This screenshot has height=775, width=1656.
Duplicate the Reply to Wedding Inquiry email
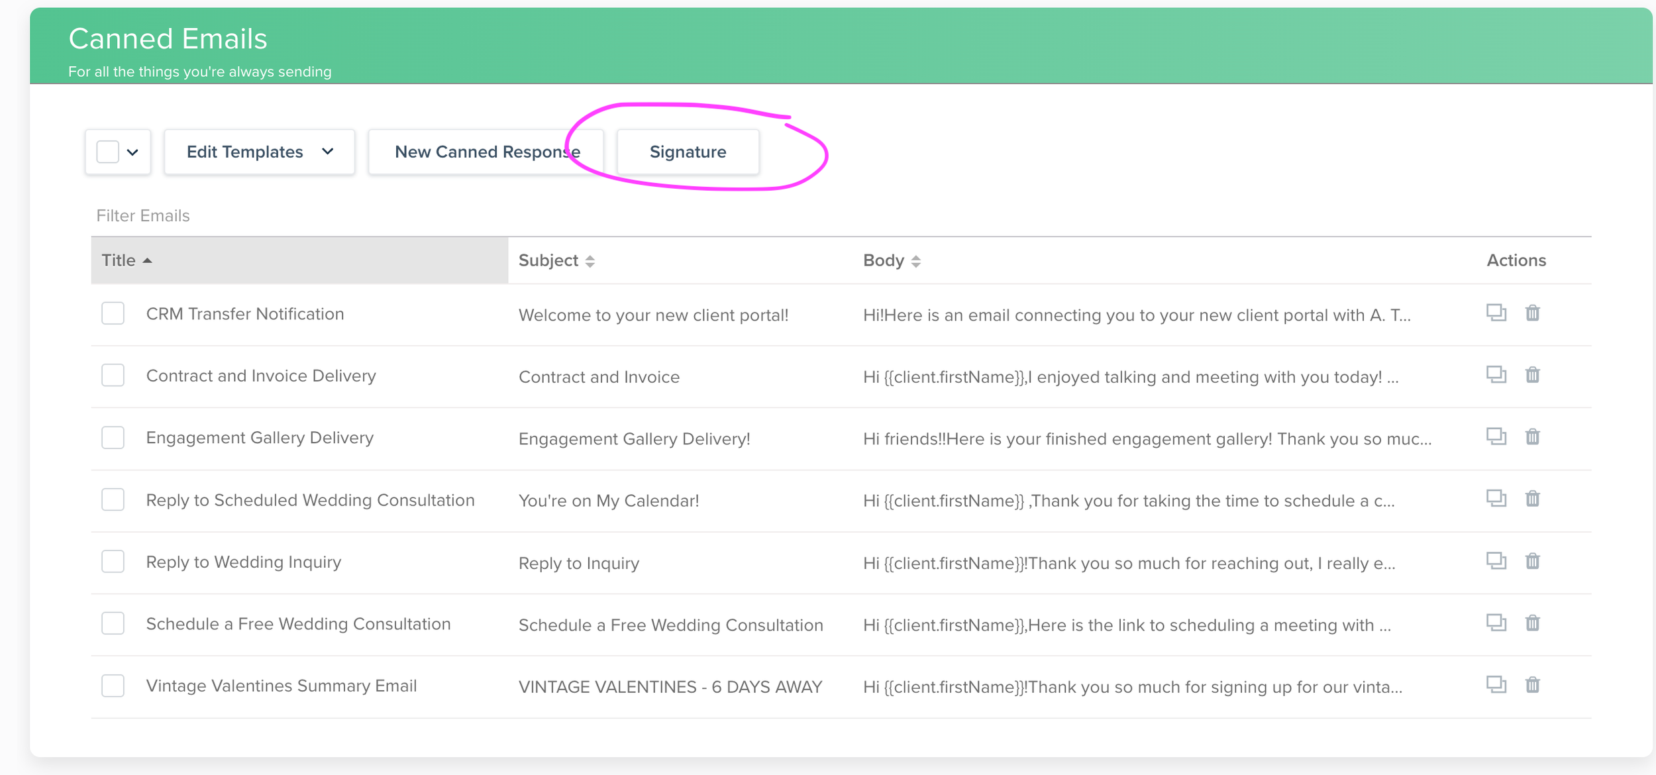point(1496,561)
